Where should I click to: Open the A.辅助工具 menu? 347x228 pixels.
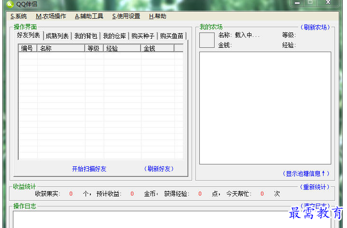pyautogui.click(x=89, y=16)
